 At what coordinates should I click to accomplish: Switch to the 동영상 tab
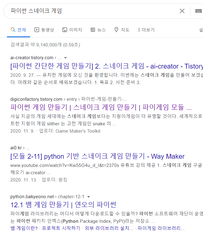tap(44, 30)
